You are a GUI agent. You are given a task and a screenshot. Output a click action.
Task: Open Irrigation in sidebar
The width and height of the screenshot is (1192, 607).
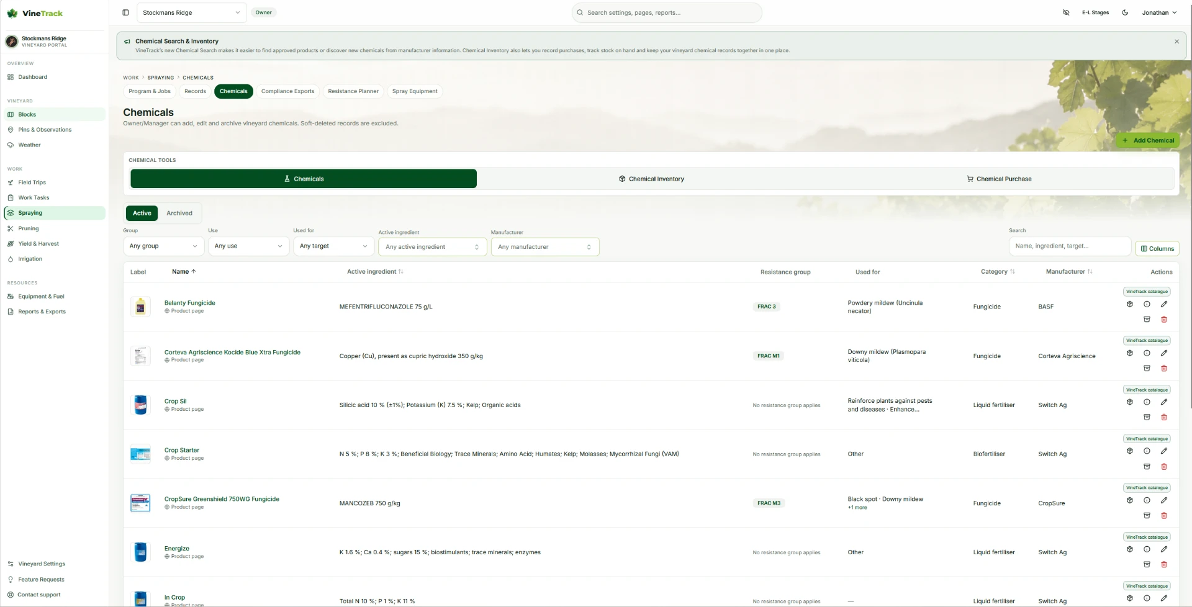point(55,259)
